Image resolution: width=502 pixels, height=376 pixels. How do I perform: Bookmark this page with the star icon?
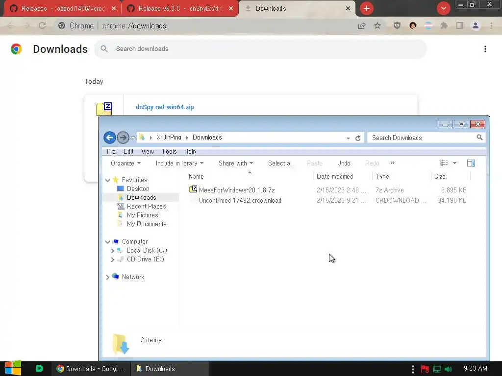(377, 26)
